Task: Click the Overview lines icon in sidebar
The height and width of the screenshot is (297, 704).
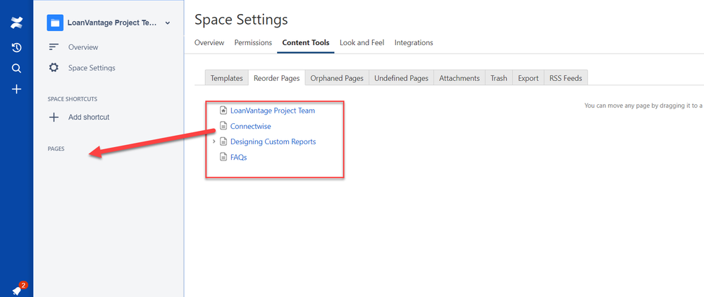Action: [54, 47]
